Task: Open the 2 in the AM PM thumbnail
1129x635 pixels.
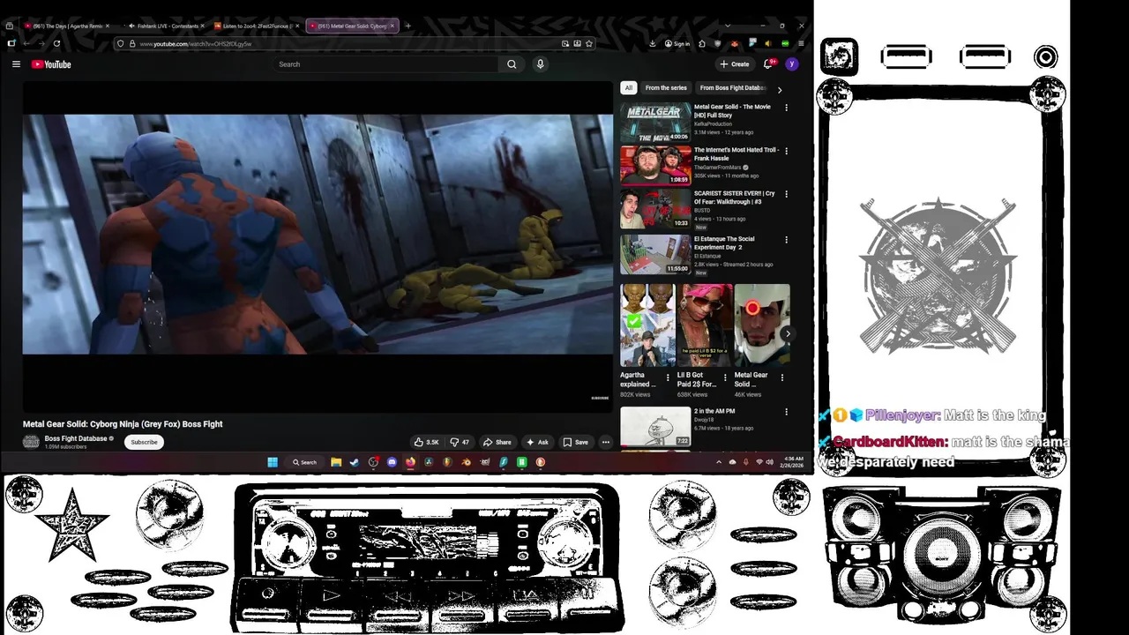Action: (x=655, y=427)
